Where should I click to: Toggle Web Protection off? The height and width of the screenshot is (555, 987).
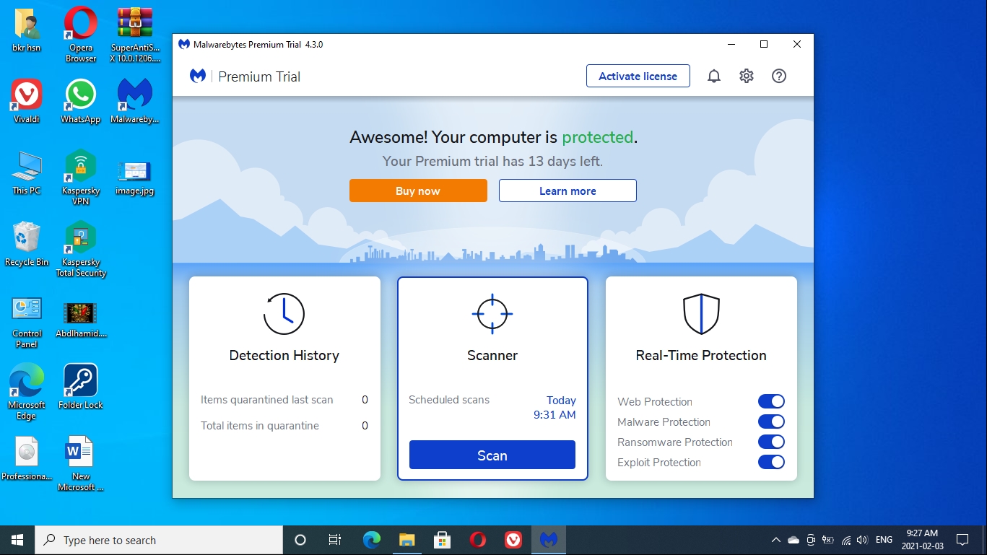click(x=771, y=401)
